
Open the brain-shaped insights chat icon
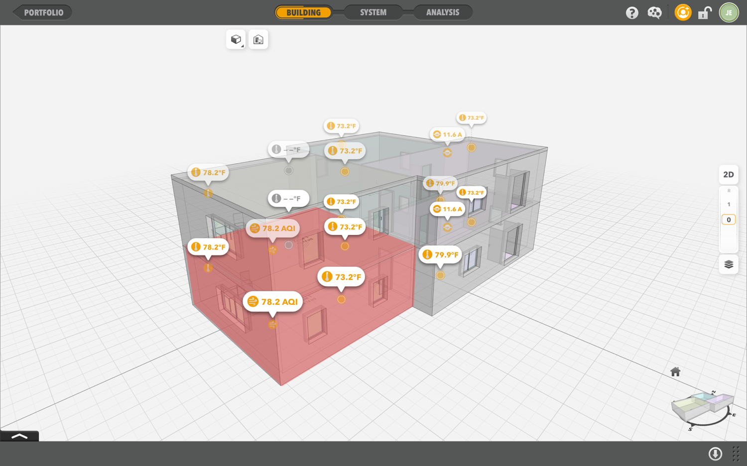pos(654,13)
